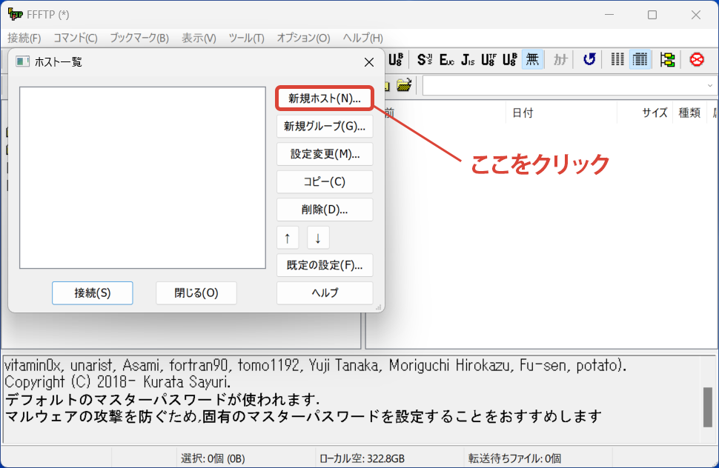This screenshot has height=468, width=719.
Task: Click the ヘルプ button in the host list dialog
Action: [325, 293]
